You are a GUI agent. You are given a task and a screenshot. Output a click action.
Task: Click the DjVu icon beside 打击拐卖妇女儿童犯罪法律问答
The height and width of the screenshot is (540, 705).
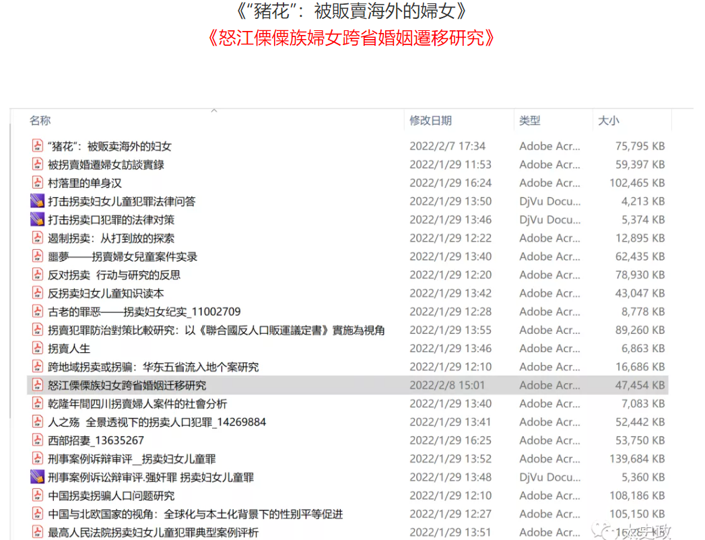click(37, 200)
